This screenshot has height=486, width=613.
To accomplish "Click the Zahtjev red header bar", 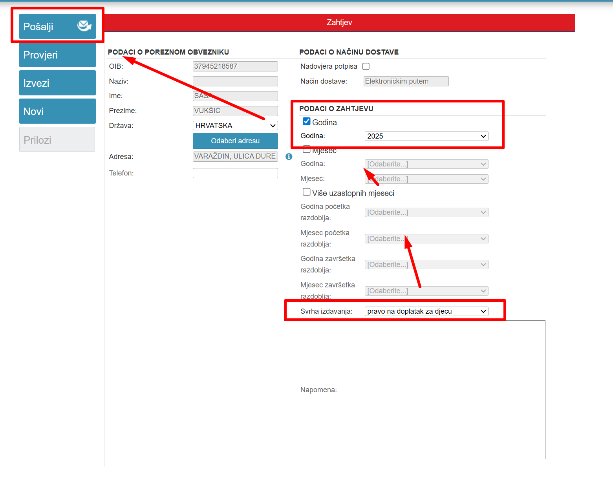I will click(339, 22).
